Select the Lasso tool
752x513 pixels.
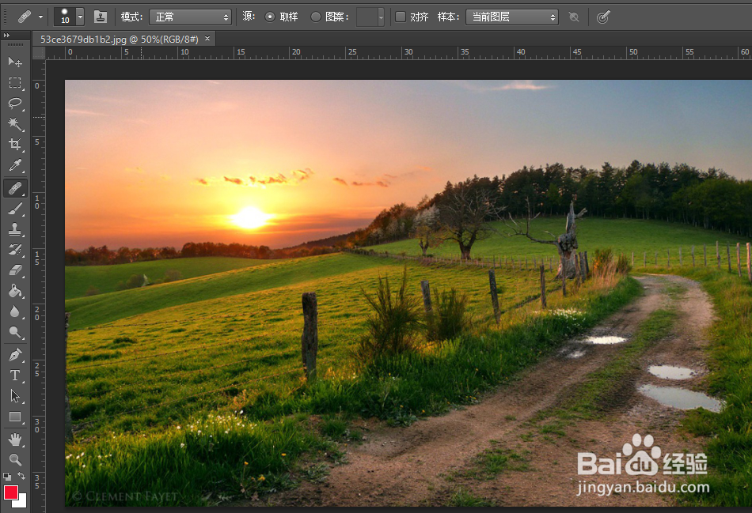click(15, 104)
